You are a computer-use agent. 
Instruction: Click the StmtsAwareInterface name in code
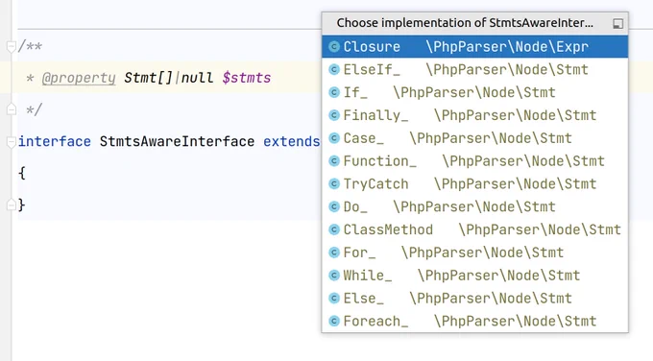coord(177,141)
